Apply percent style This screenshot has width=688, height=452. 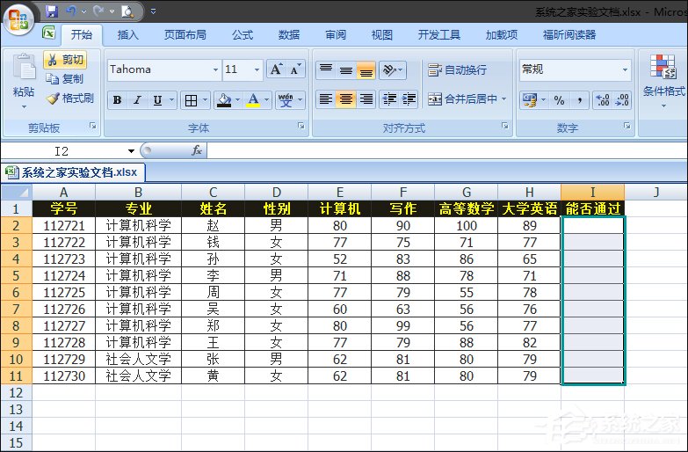[559, 100]
